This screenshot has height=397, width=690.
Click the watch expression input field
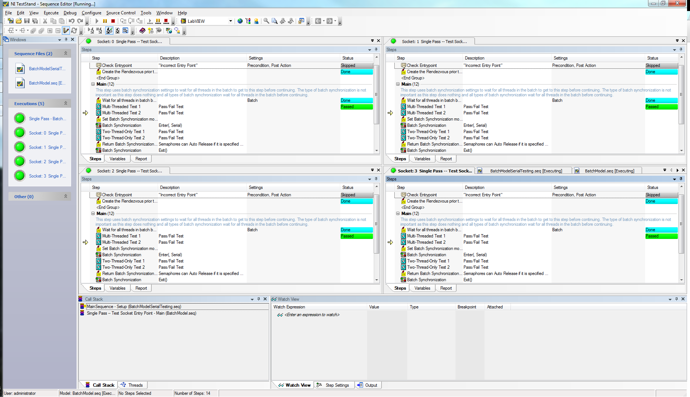312,315
